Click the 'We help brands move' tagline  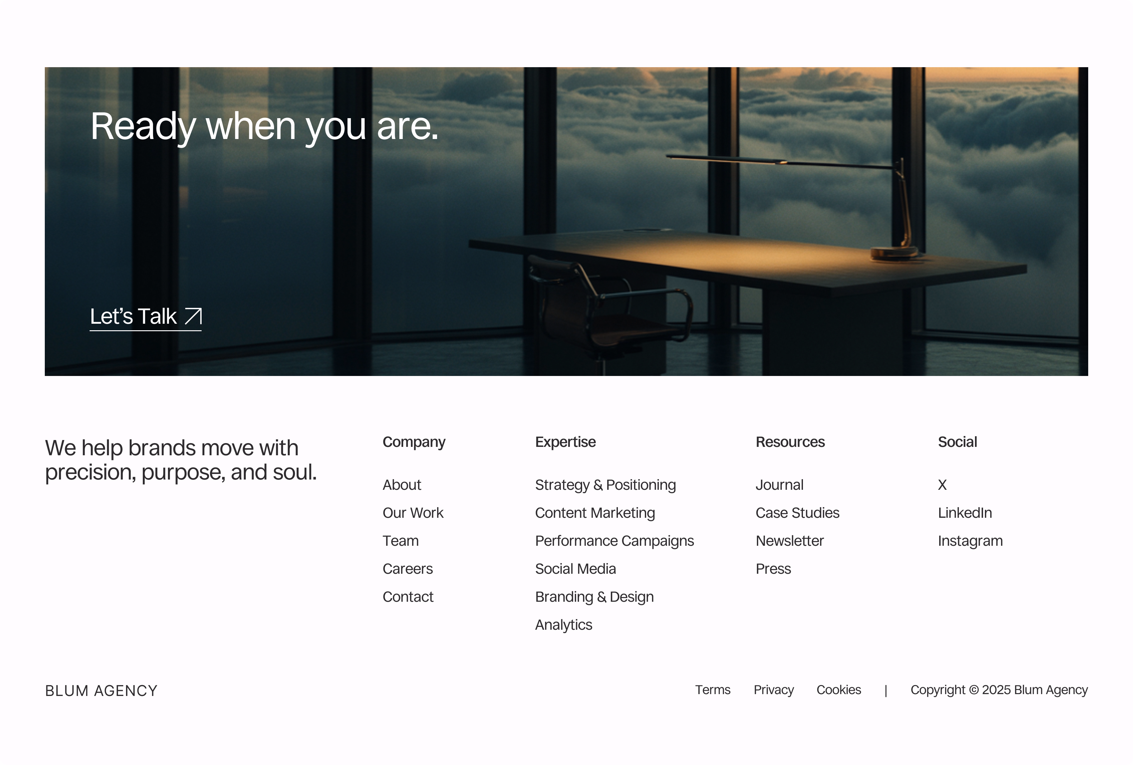click(x=181, y=460)
